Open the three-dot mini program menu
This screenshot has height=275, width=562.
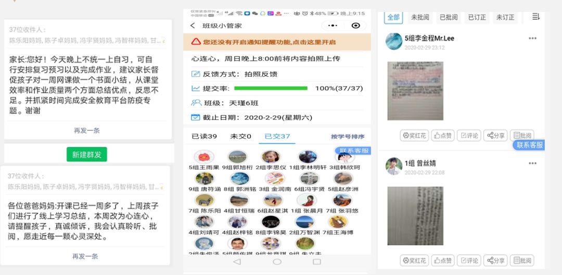[333, 26]
